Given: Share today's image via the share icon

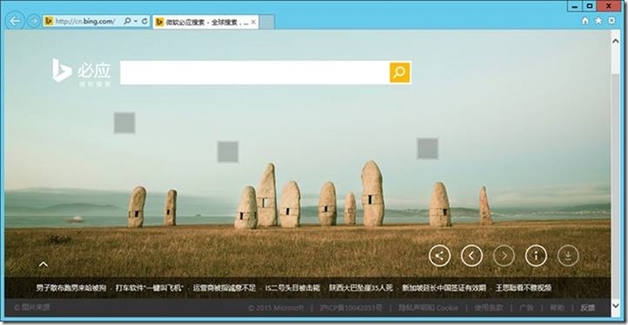Looking at the screenshot, I should point(439,255).
